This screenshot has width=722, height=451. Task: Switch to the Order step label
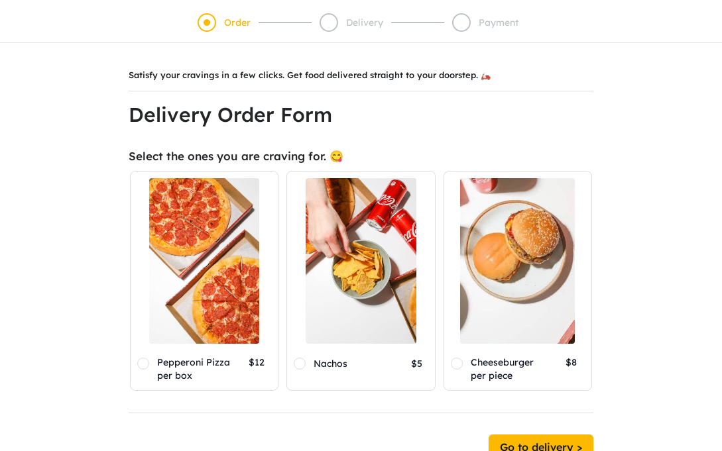click(237, 23)
